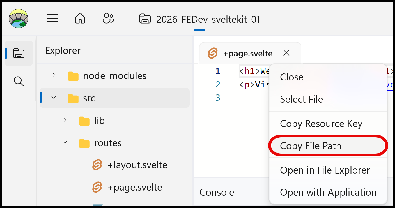395x208 pixels.
Task: Click Copy Resource Key menu entry
Action: coord(321,124)
